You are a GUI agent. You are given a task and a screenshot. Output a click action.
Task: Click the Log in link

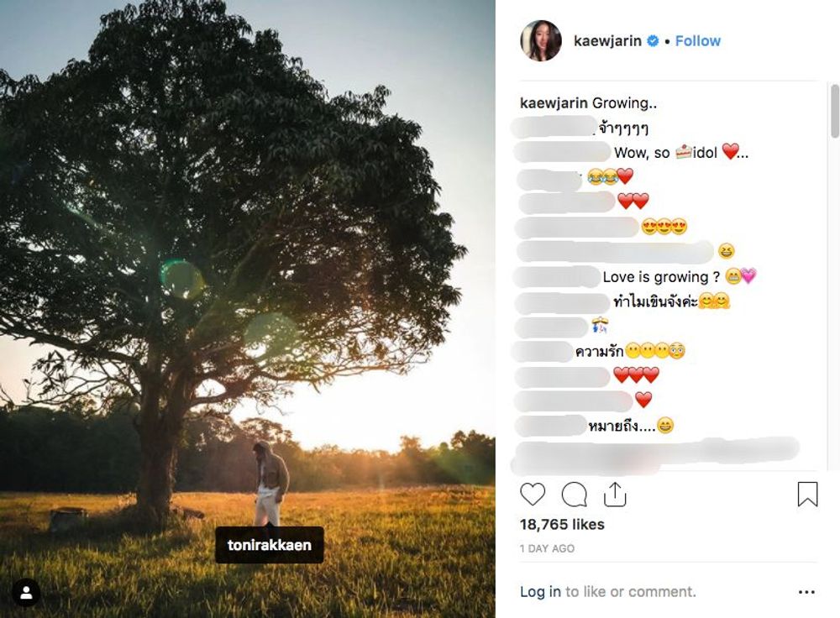(x=540, y=592)
